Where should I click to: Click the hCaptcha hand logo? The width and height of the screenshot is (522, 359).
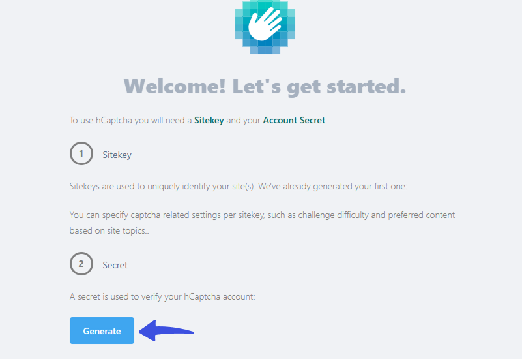click(x=265, y=26)
